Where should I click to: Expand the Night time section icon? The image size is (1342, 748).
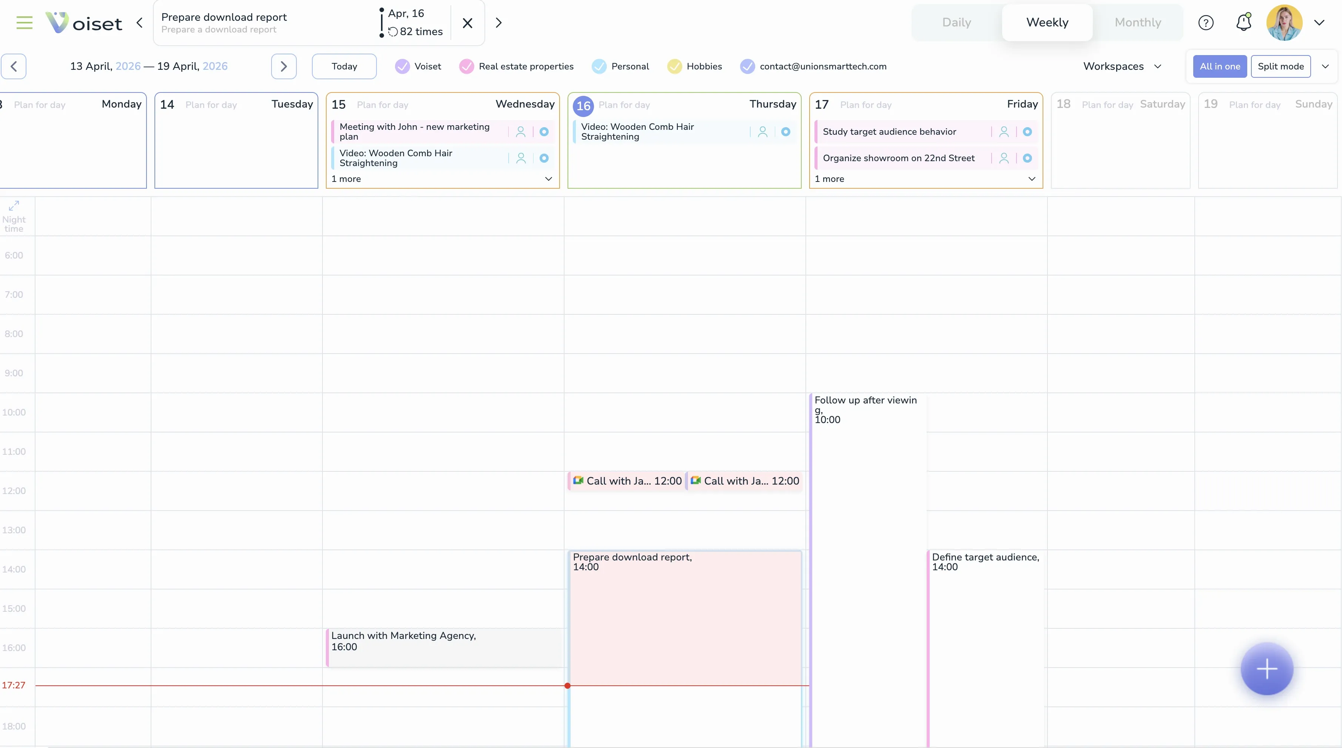14,205
